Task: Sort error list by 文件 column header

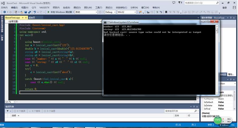Action: [177, 116]
